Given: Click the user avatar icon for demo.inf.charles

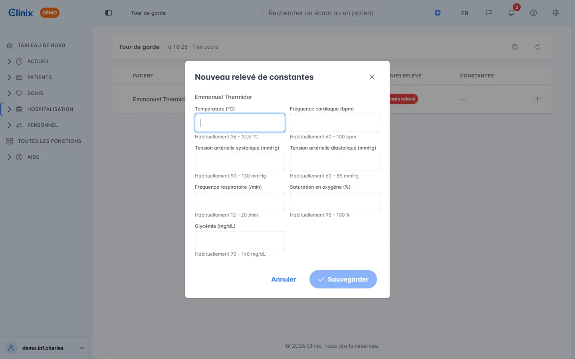Looking at the screenshot, I should click(x=11, y=348).
